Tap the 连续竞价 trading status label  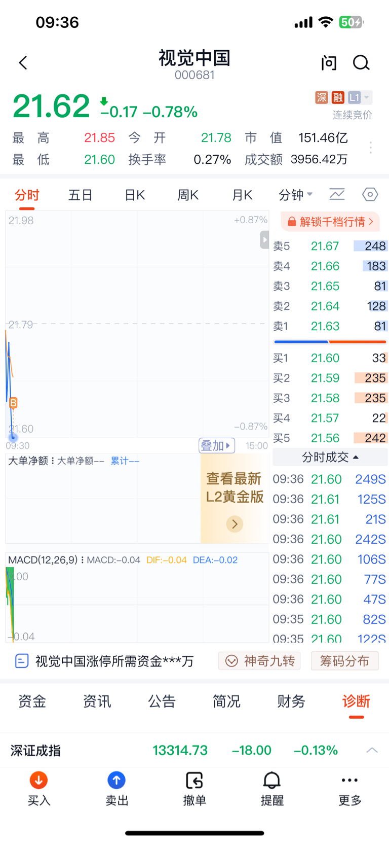tap(353, 115)
